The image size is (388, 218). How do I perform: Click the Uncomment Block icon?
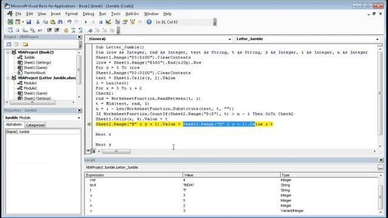(x=81, y=30)
